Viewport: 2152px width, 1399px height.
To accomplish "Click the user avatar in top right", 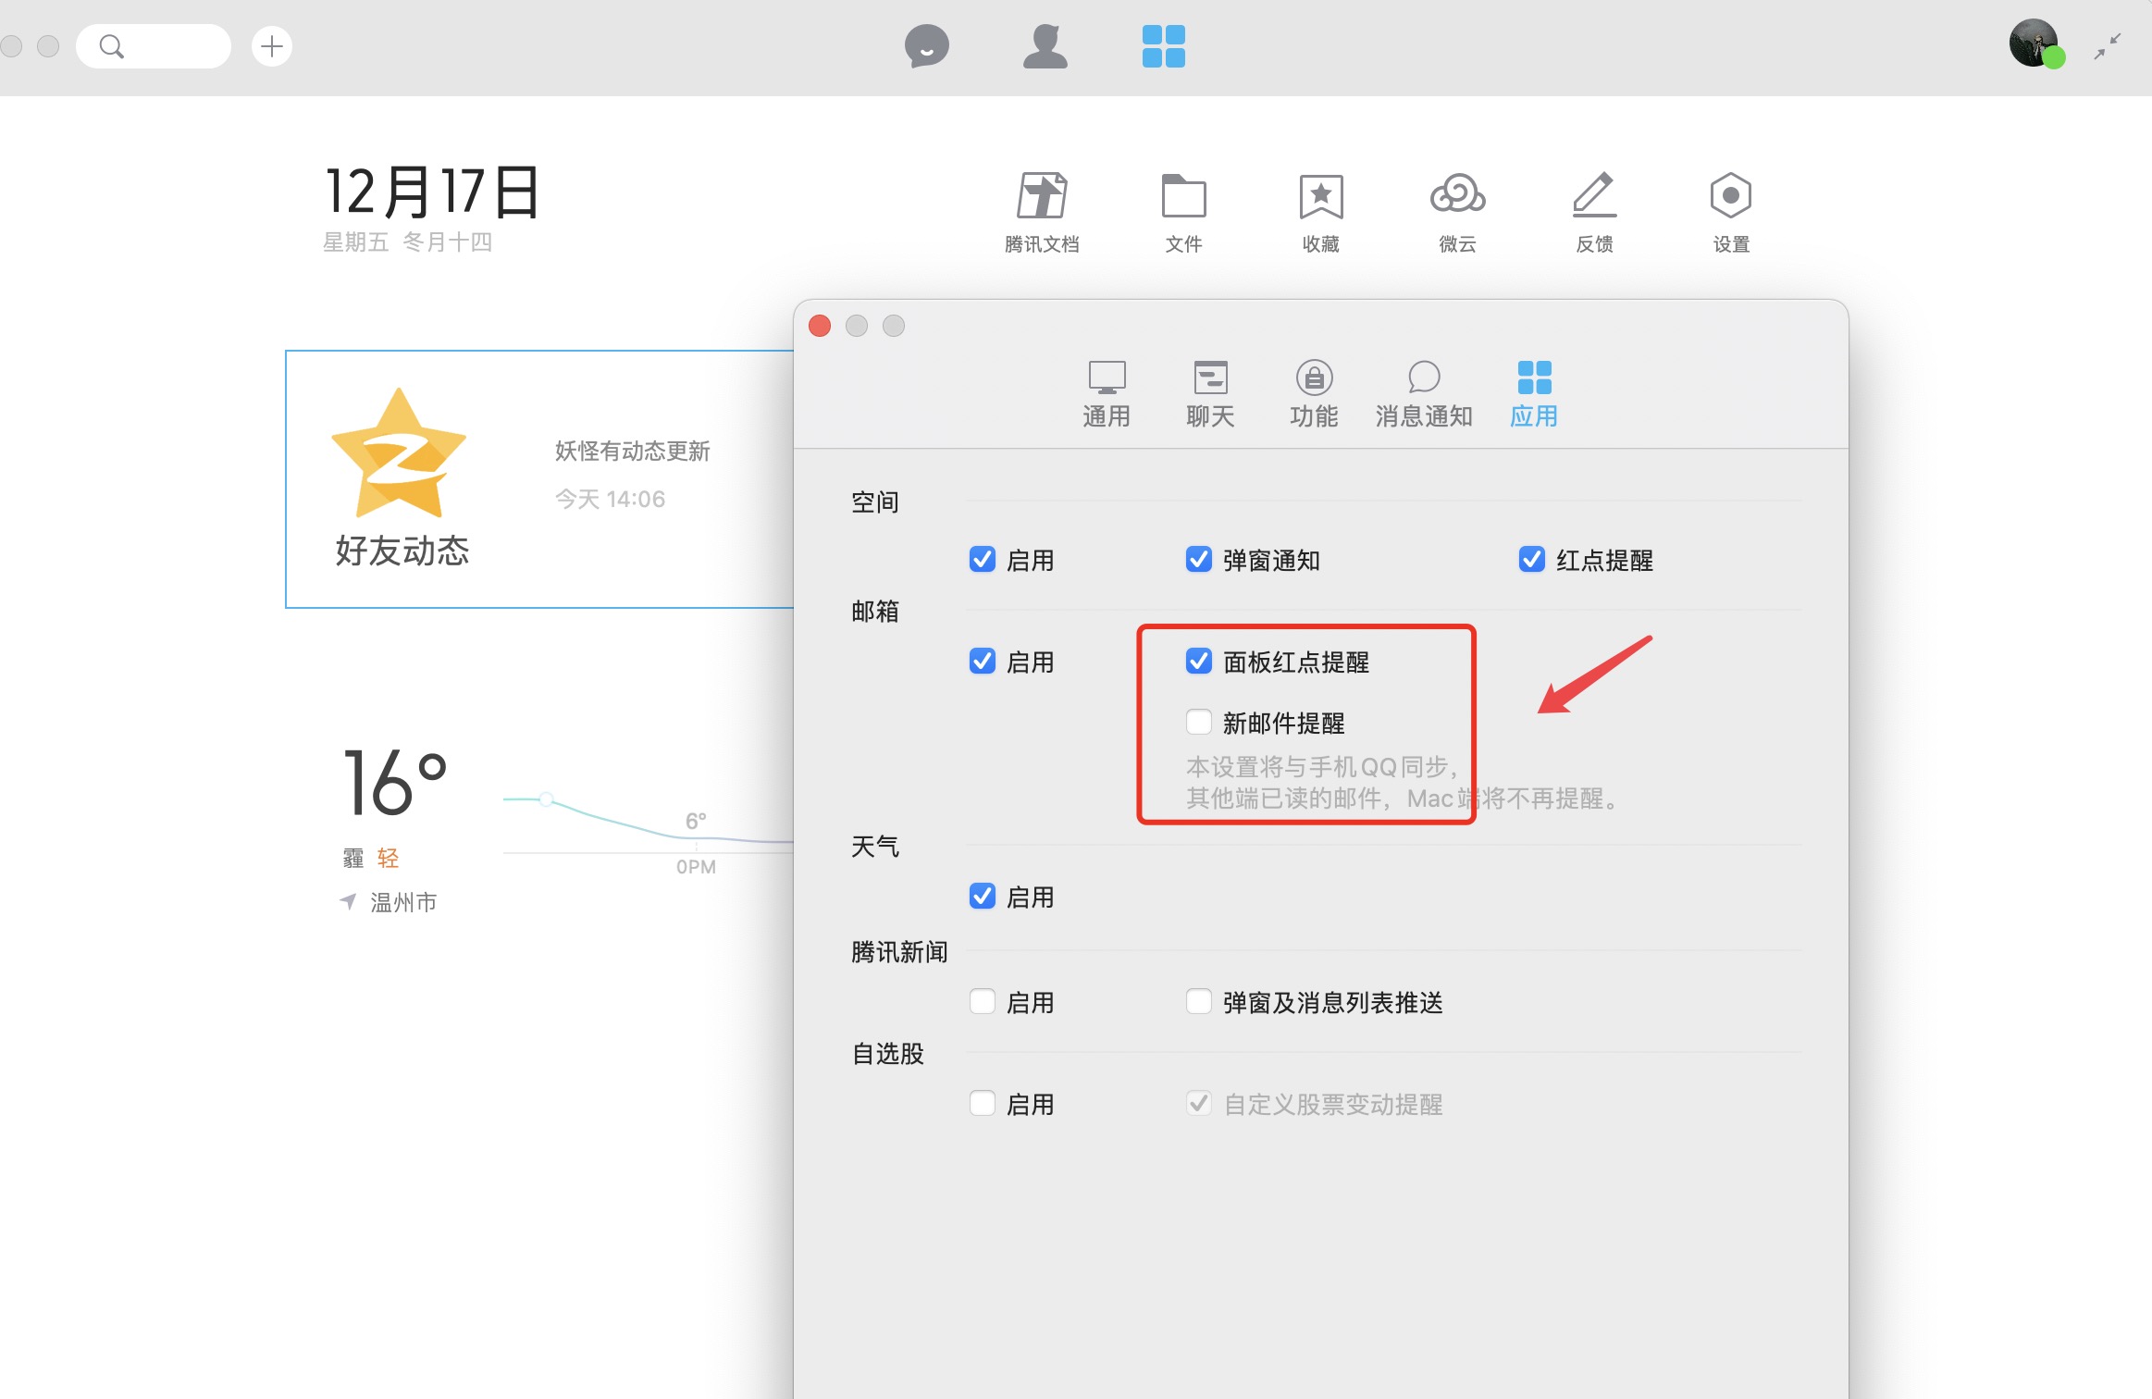I will point(2034,43).
